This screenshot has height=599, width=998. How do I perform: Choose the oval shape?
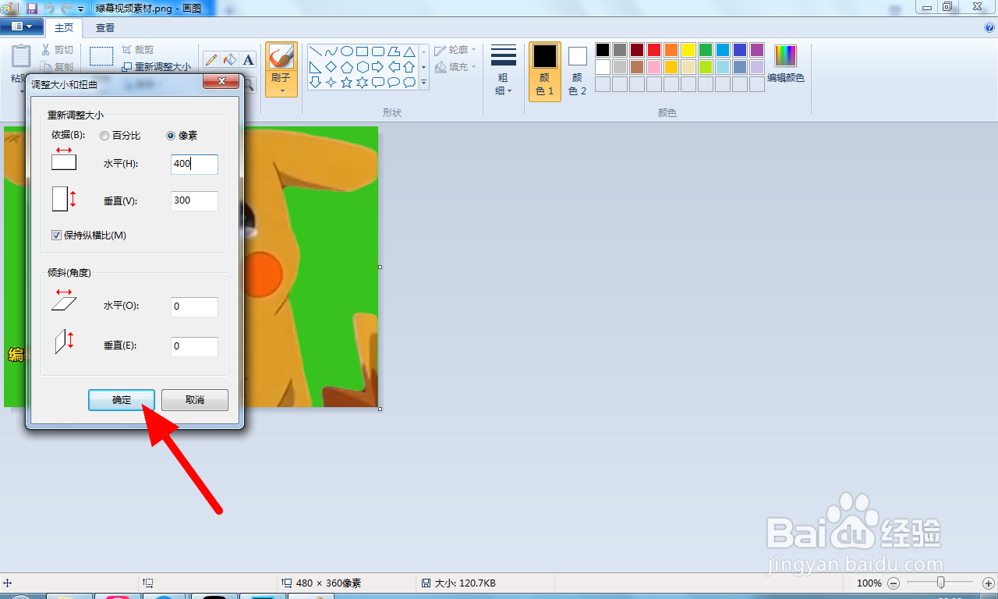click(347, 51)
